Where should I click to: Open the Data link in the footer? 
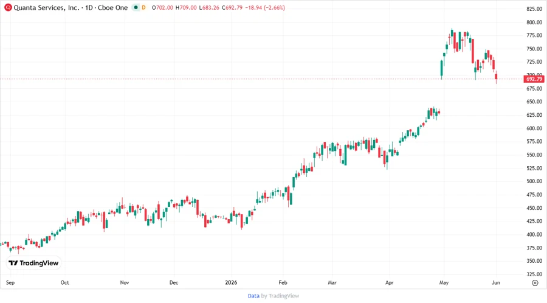click(253, 296)
